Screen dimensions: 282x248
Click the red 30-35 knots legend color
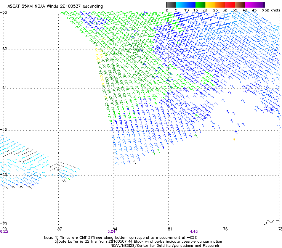pyautogui.click(x=230, y=5)
